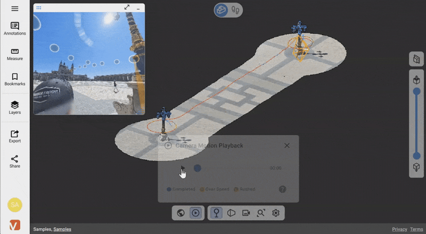Viewport: 426px width, 234px height.
Task: Open the Annotations panel
Action: pos(14,29)
